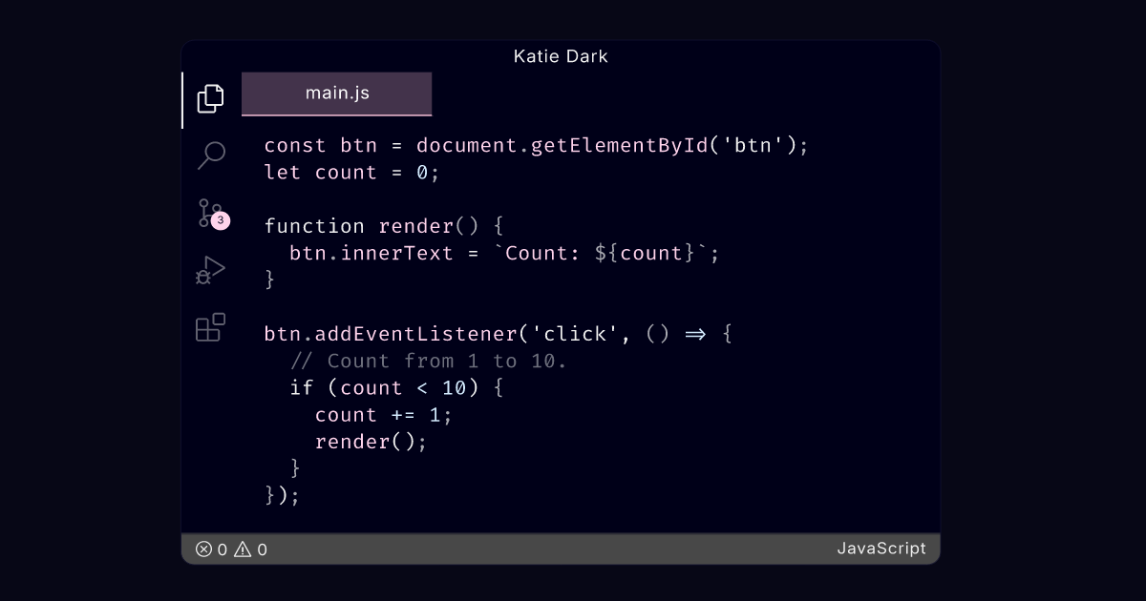Click the errors icon in status bar
This screenshot has height=601, width=1146.
203,549
